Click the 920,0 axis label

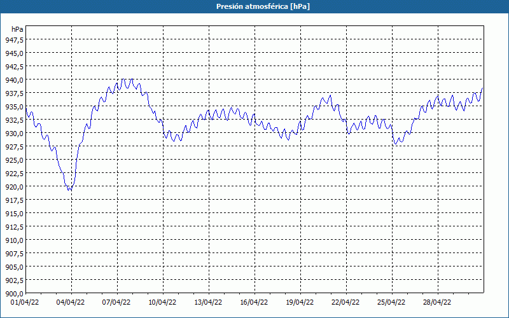(x=14, y=187)
